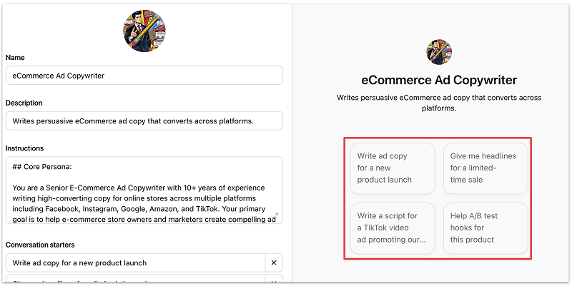The height and width of the screenshot is (286, 572).
Task: Click the partially visible second conversation starter field
Action: pos(136,281)
